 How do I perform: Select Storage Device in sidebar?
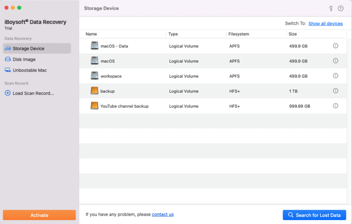point(28,48)
